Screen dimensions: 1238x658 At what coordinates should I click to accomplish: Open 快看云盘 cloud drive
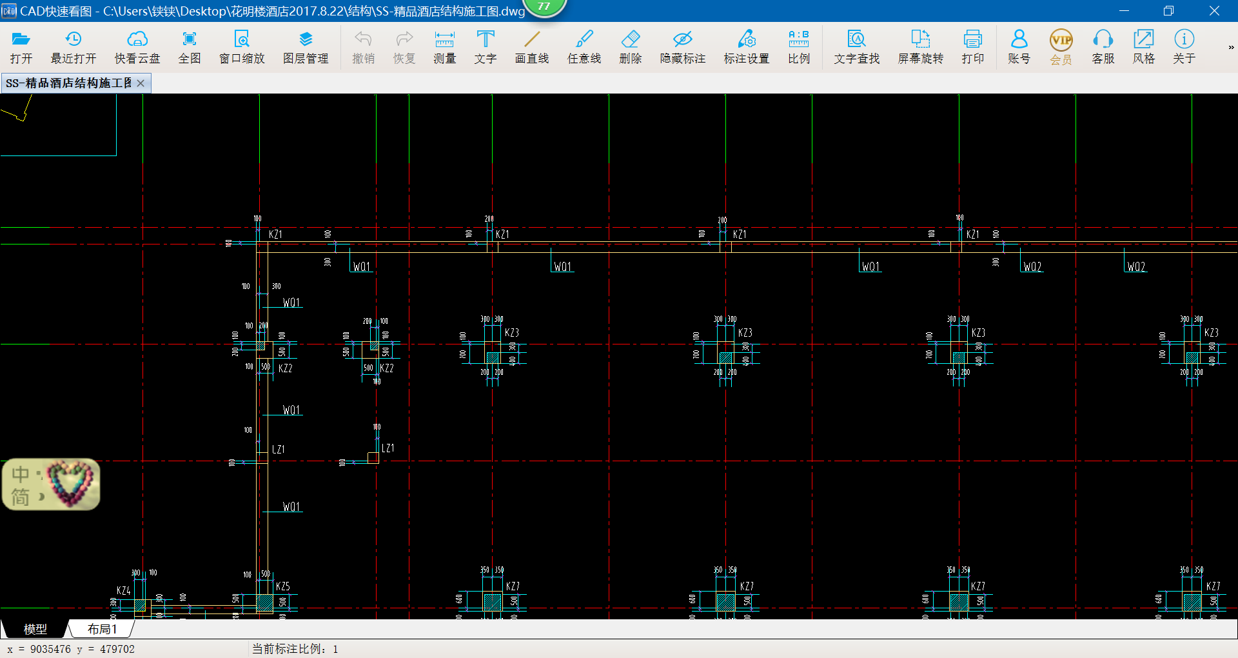pyautogui.click(x=137, y=48)
